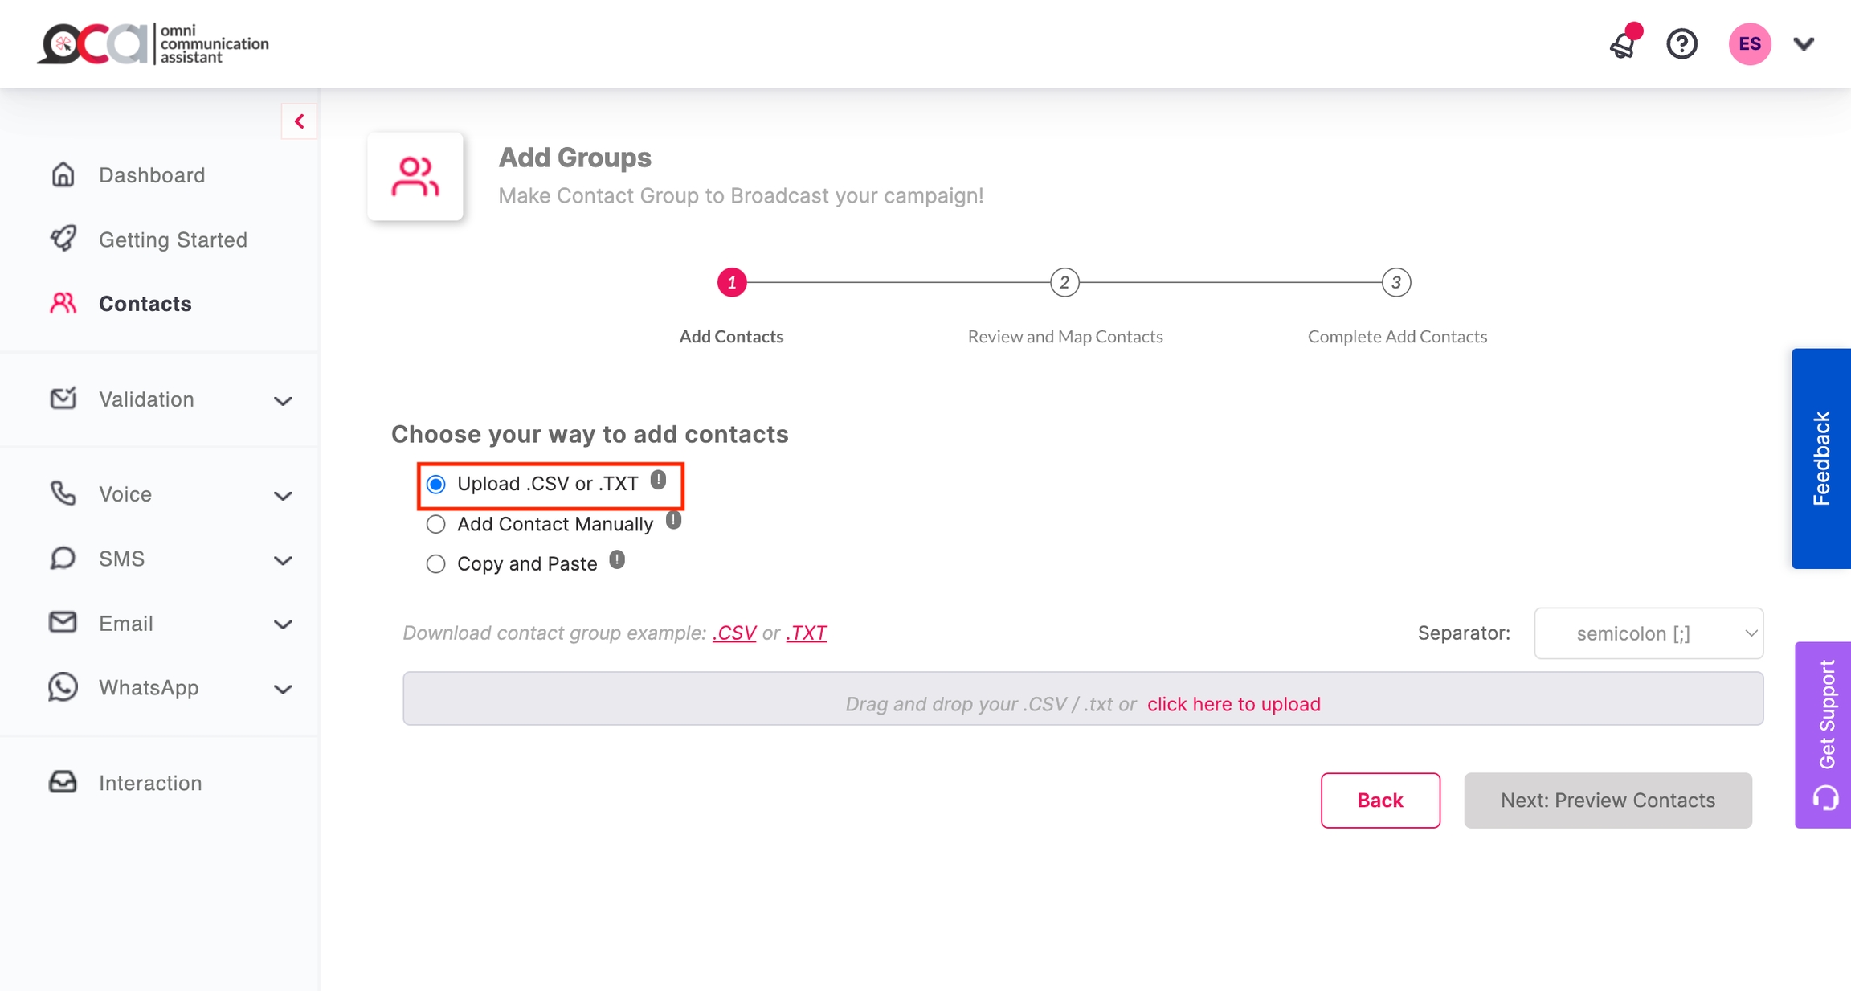Open the ES user avatar

tap(1749, 44)
